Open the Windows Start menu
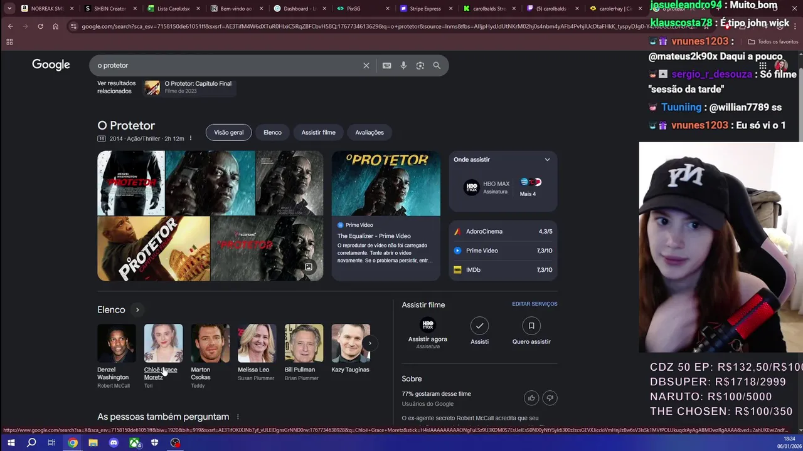The height and width of the screenshot is (451, 803). 11,443
